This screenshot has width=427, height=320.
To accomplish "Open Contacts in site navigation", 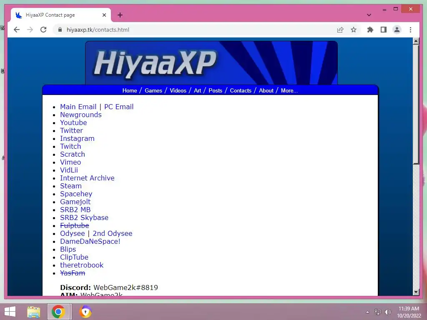I will pyautogui.click(x=241, y=90).
